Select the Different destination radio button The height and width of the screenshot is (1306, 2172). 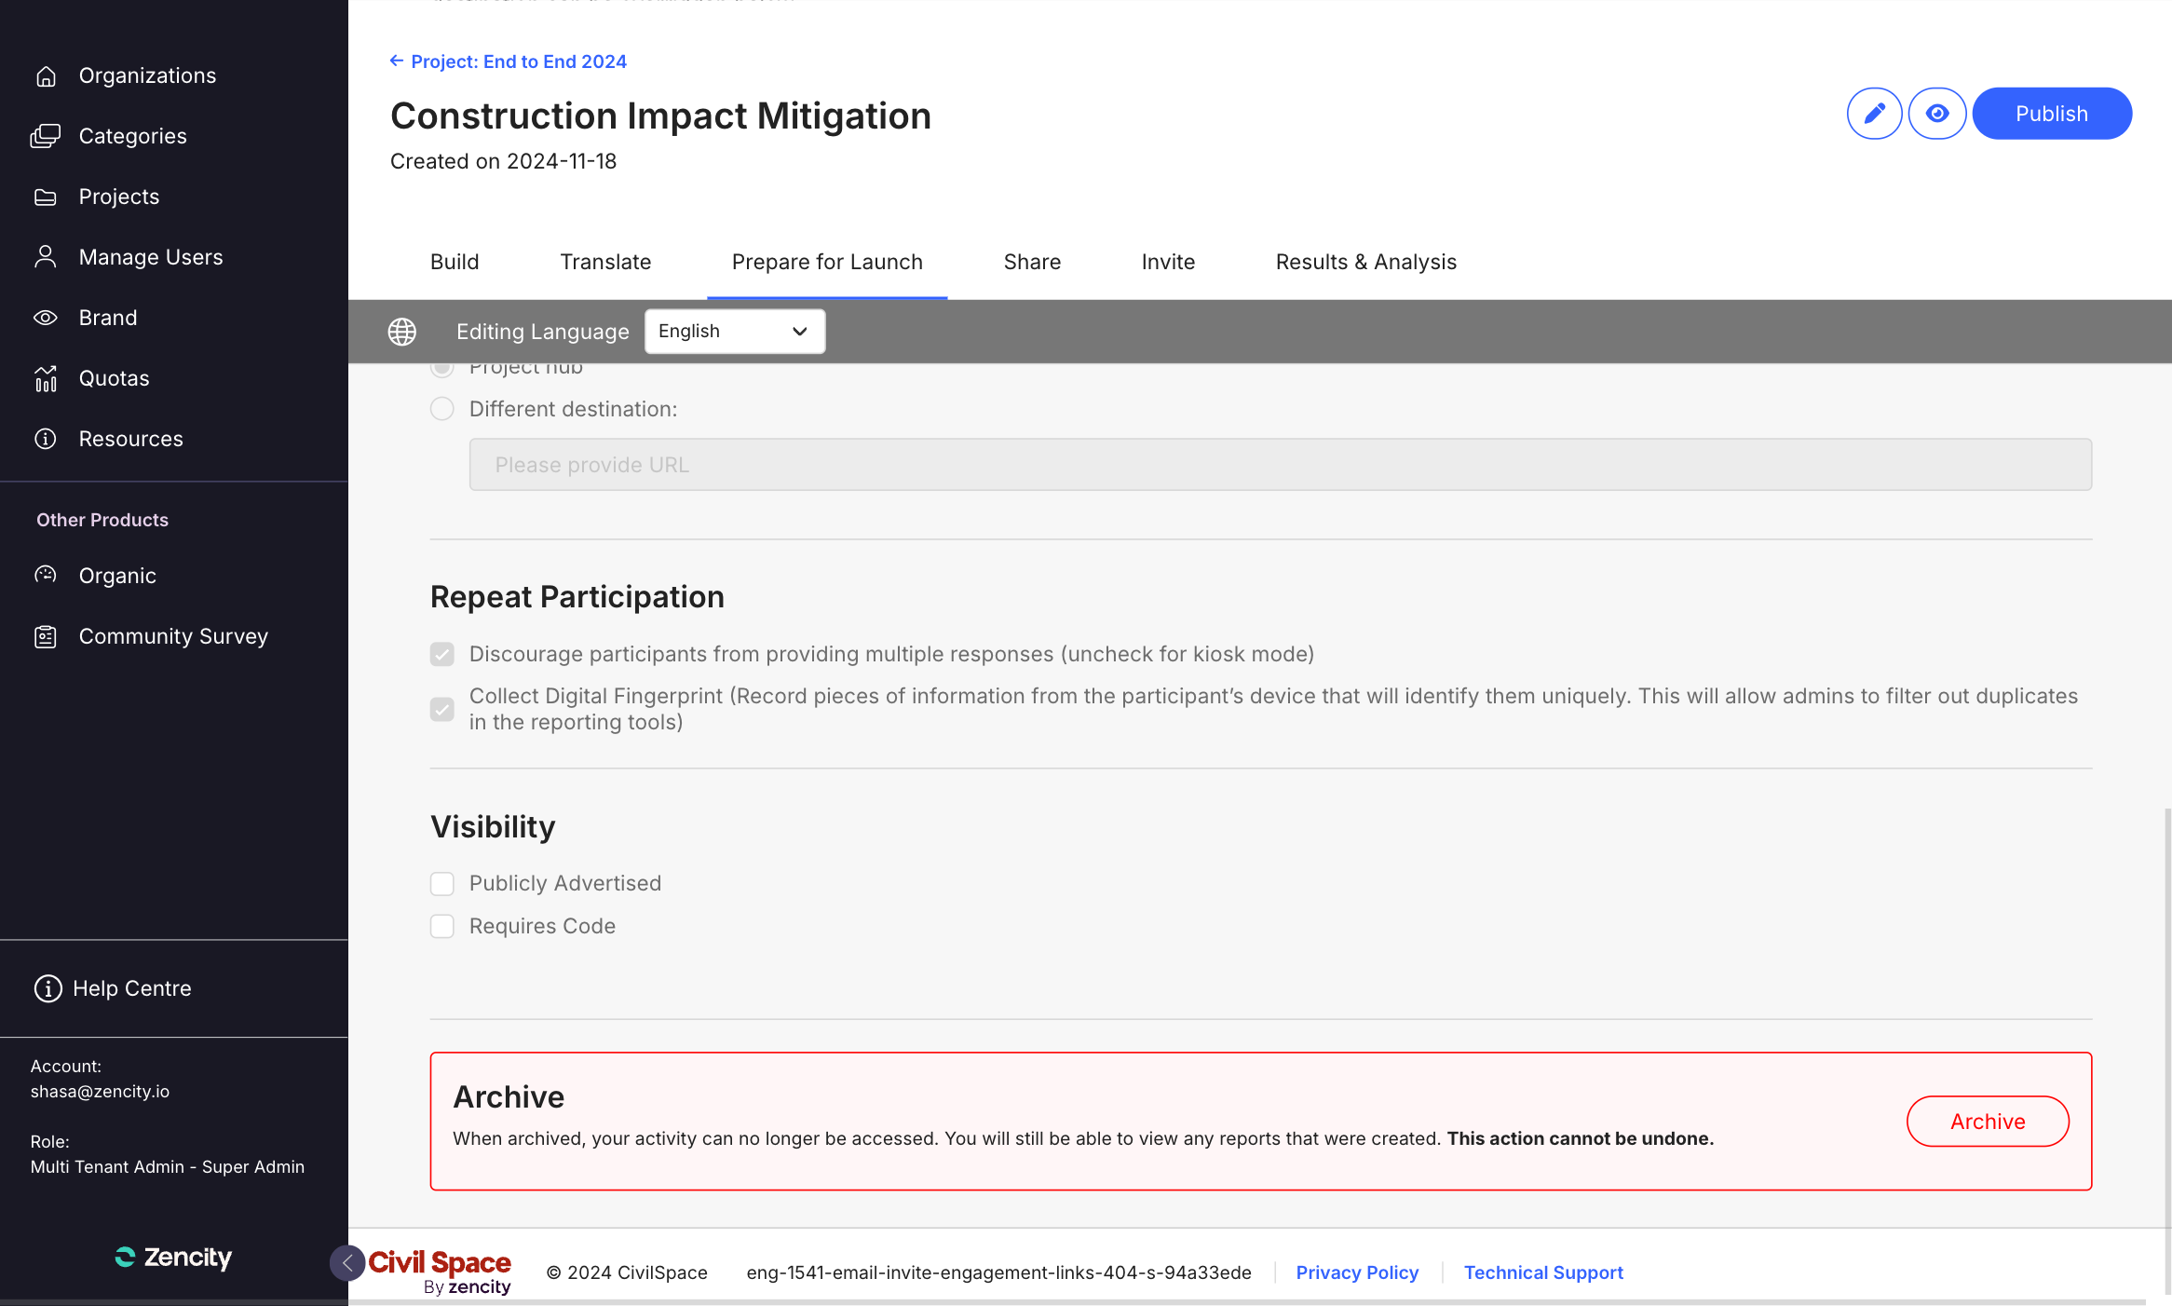[442, 409]
